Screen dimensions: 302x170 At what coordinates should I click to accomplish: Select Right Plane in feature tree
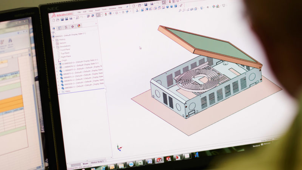[64, 57]
